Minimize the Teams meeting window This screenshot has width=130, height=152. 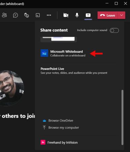tap(107, 3)
